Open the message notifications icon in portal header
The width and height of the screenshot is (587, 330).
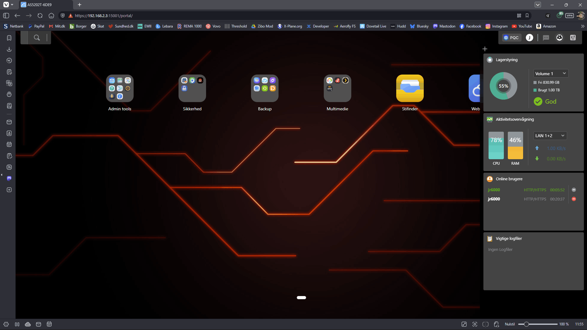pyautogui.click(x=546, y=38)
